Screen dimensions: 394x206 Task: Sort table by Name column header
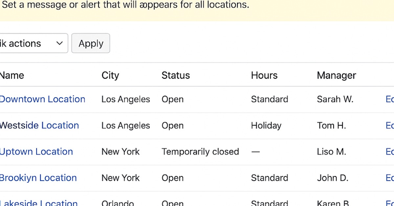[x=12, y=75]
